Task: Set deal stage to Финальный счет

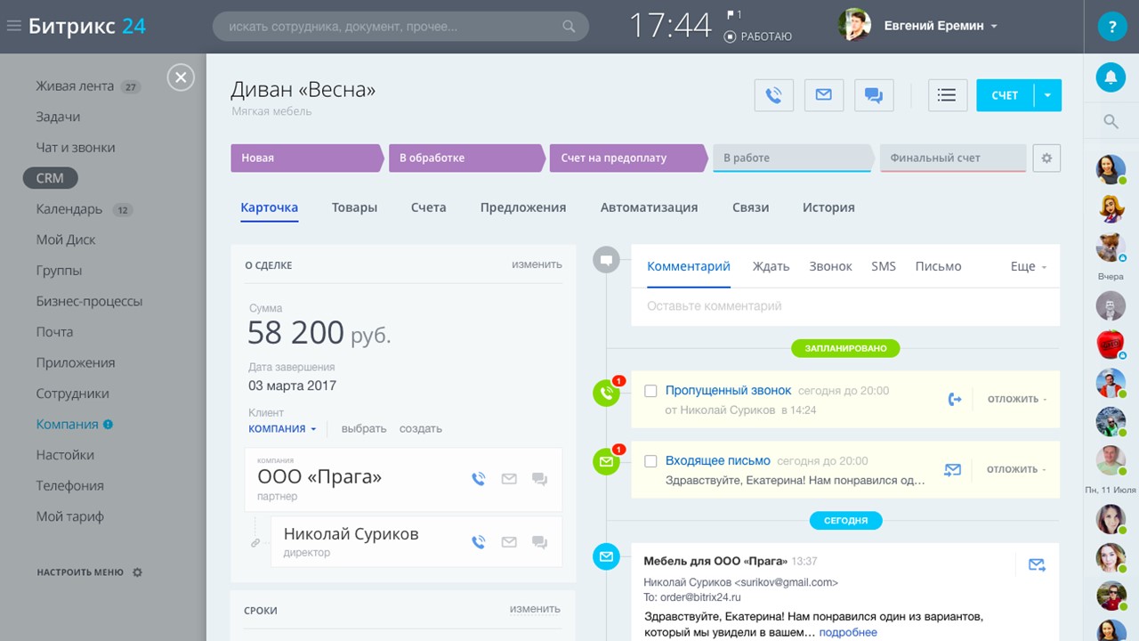Action: 953,158
